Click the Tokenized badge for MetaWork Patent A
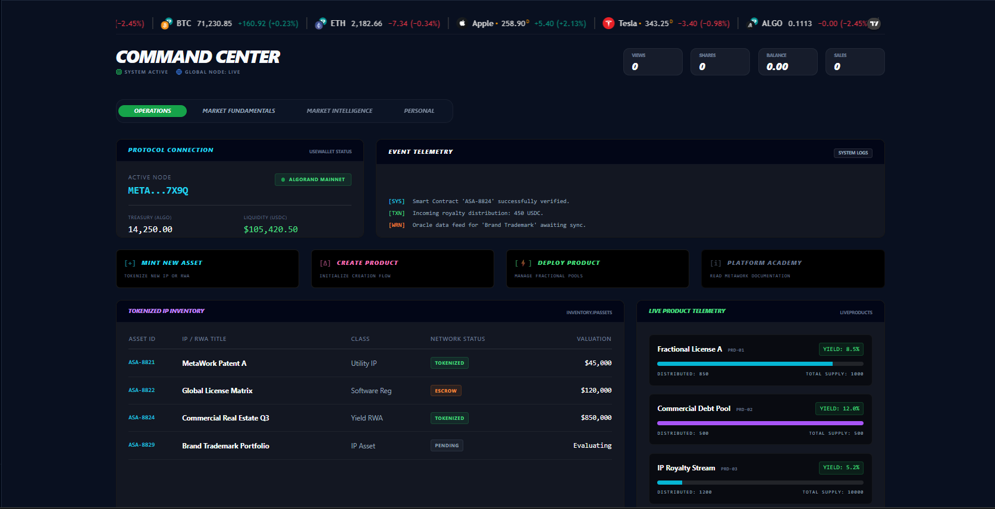The width and height of the screenshot is (995, 509). [x=450, y=363]
